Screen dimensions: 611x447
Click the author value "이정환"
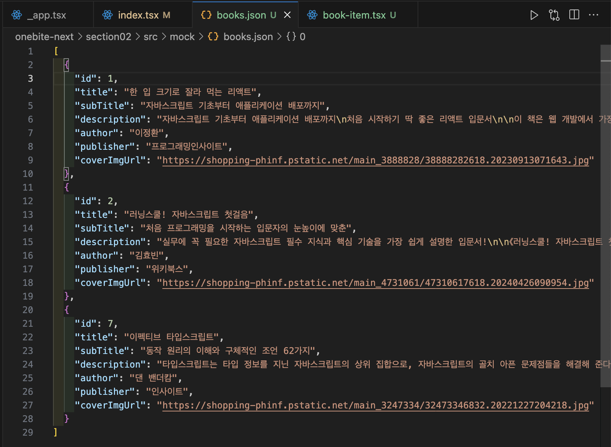147,133
